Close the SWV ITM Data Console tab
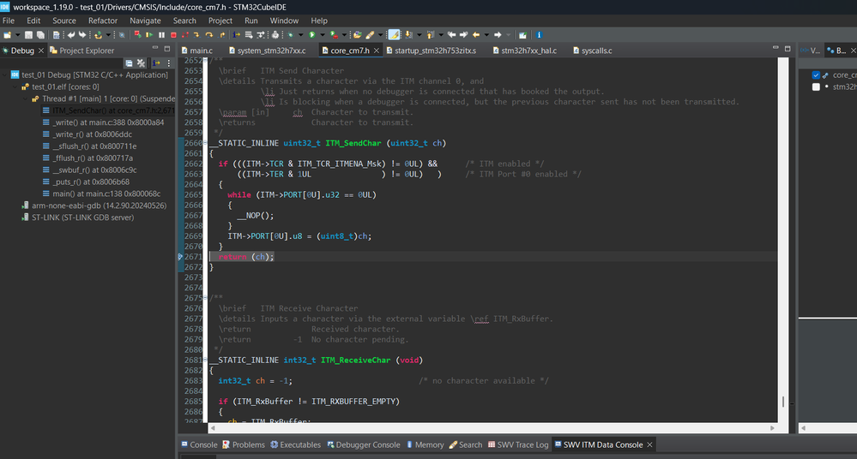Screen dimensions: 857x459 [649, 444]
